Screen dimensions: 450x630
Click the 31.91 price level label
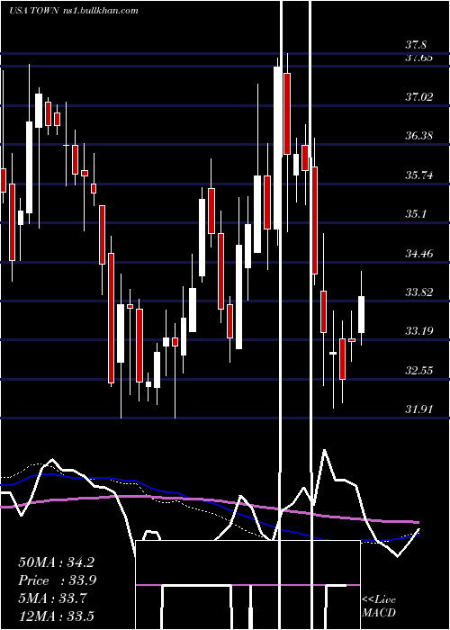tap(418, 409)
